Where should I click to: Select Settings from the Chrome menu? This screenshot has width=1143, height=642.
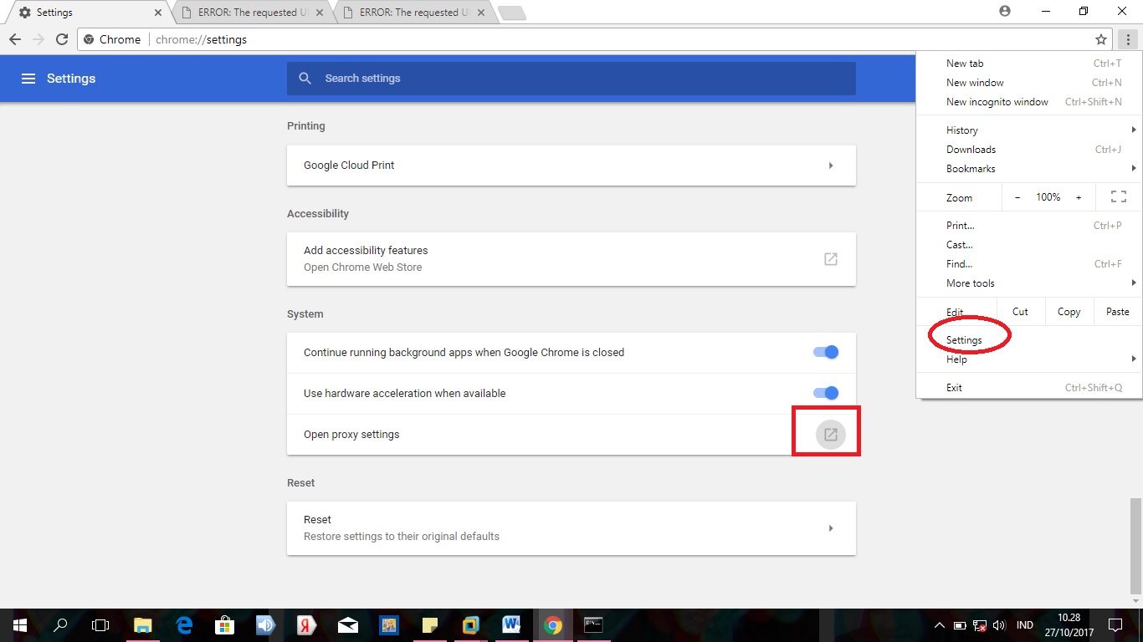point(963,339)
